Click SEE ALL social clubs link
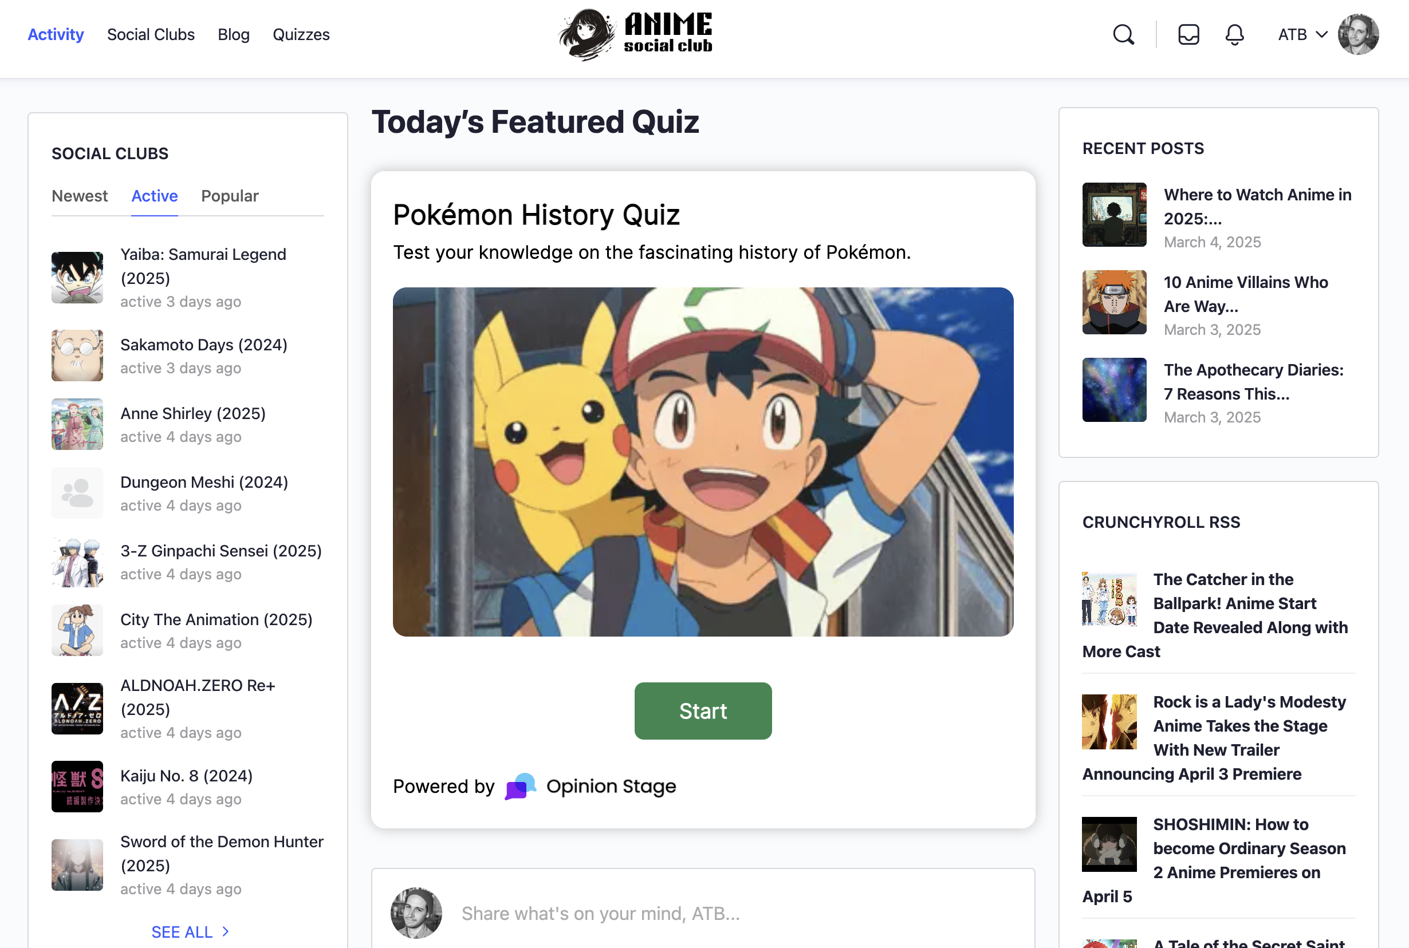The width and height of the screenshot is (1409, 948). coord(182,933)
